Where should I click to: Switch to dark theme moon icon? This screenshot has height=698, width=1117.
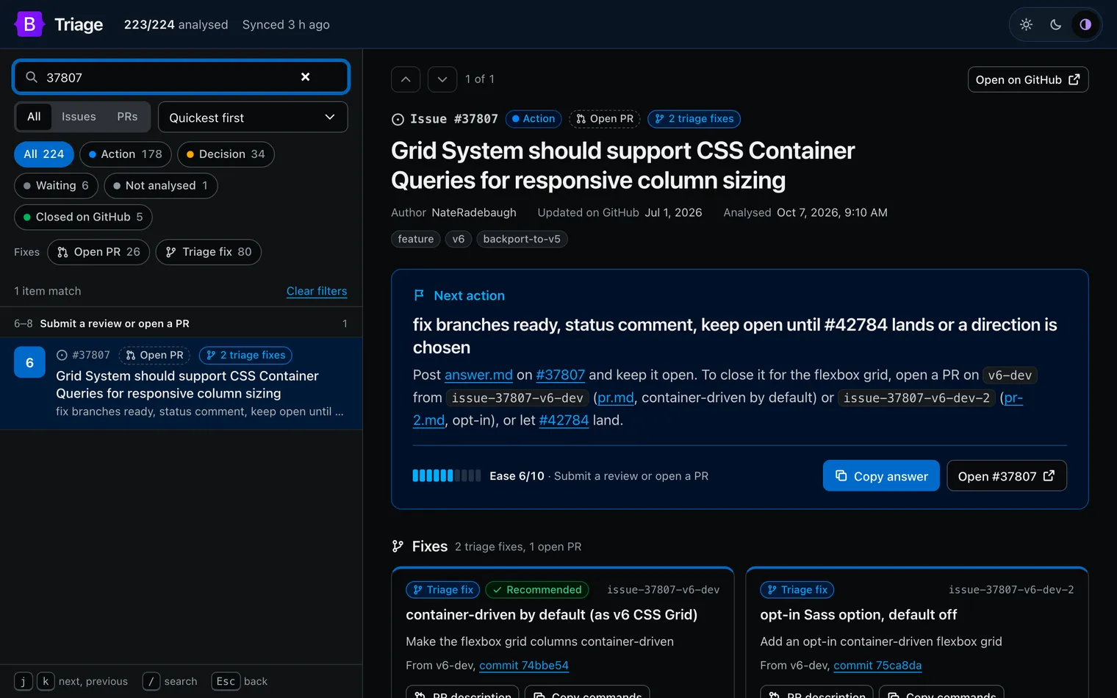coord(1056,24)
